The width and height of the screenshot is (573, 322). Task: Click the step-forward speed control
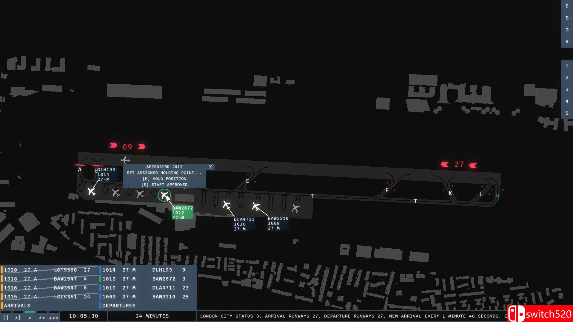tap(18, 318)
